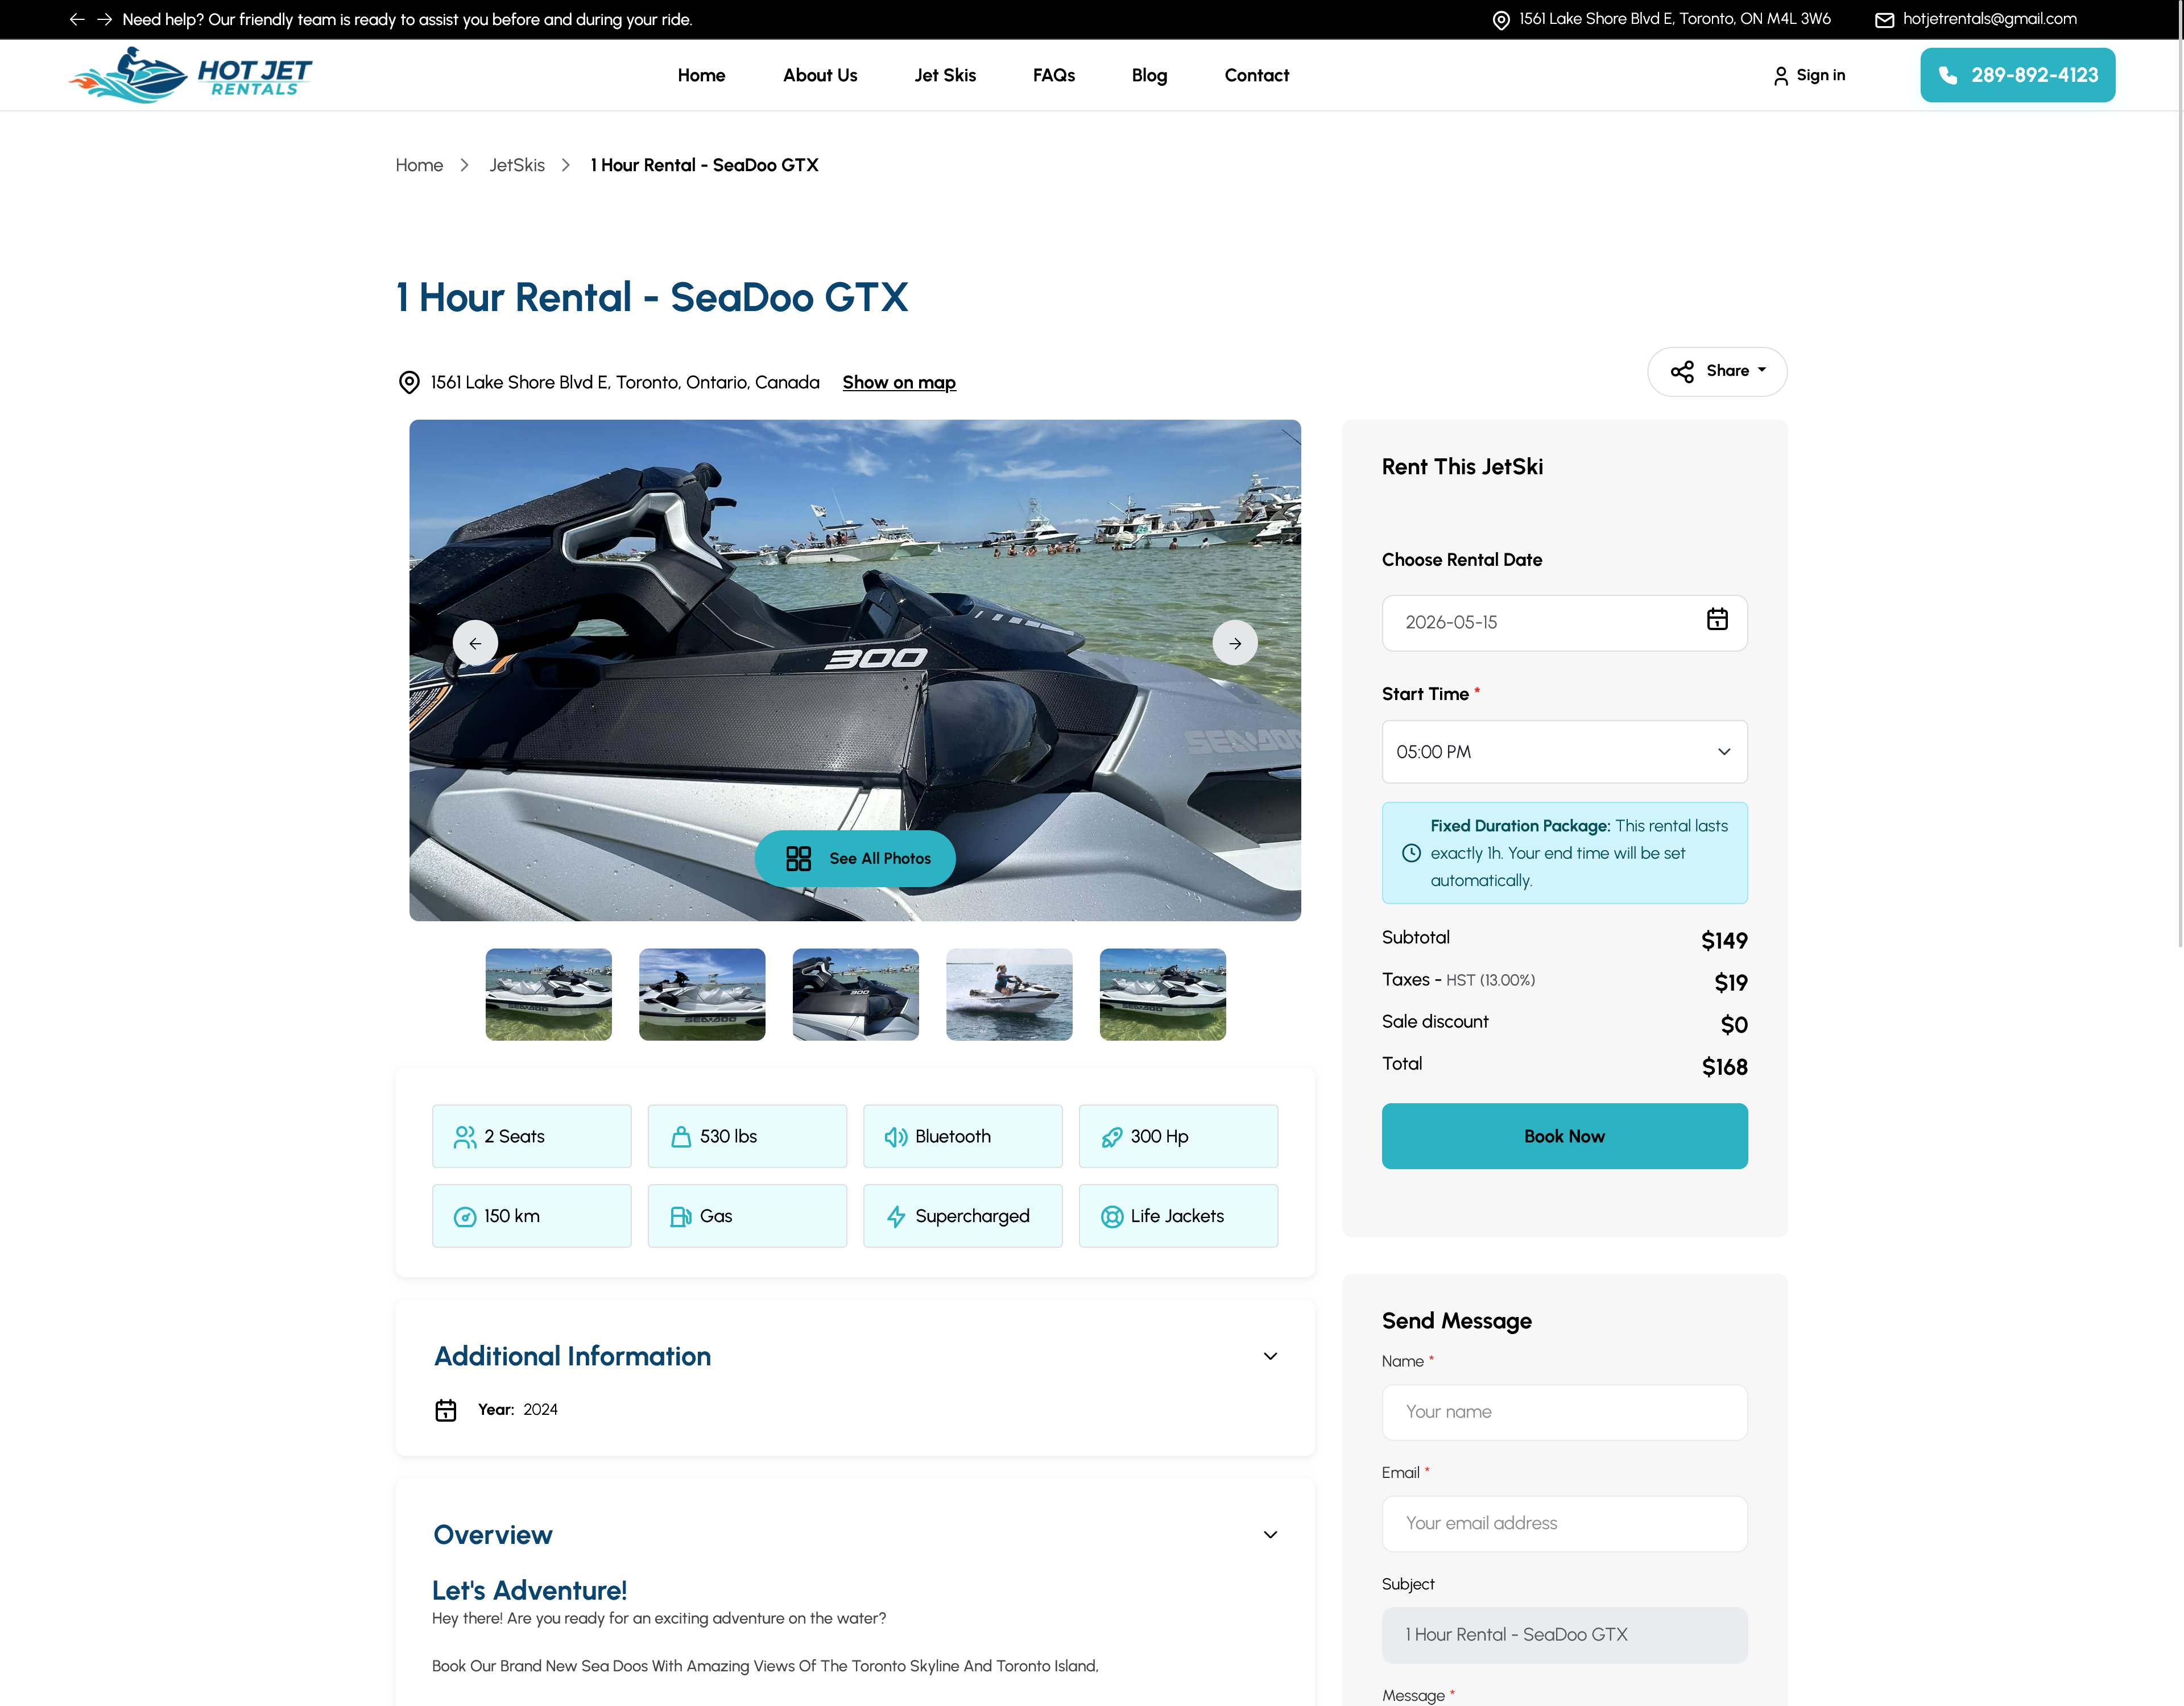The height and width of the screenshot is (1706, 2184).
Task: Click the Year calendar icon
Action: click(446, 1410)
